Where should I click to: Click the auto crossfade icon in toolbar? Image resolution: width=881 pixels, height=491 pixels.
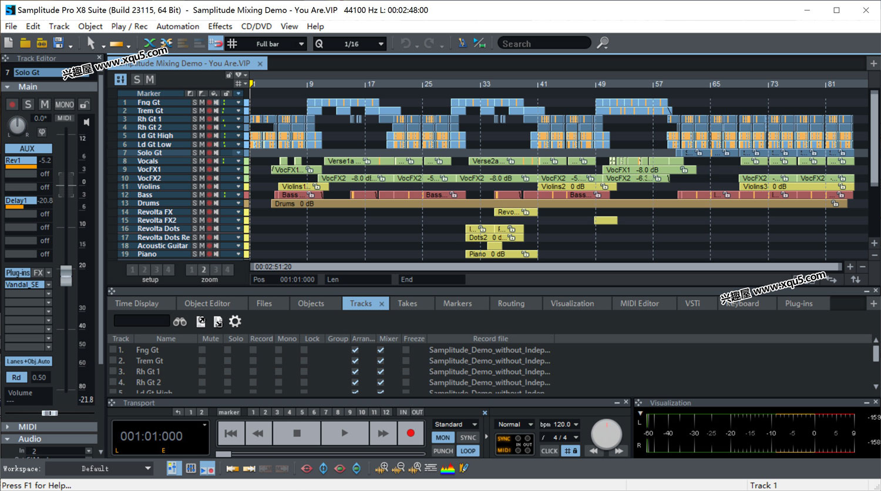150,43
